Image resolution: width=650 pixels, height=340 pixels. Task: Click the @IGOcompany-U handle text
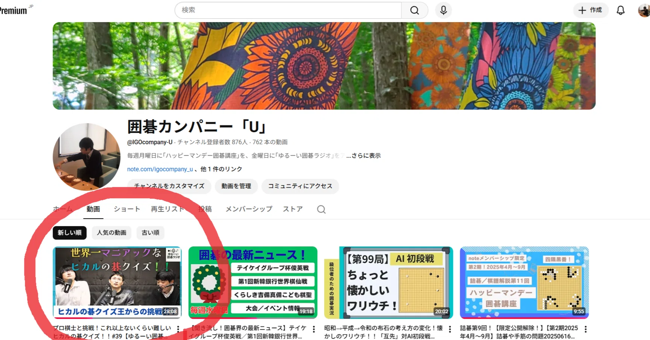point(150,142)
